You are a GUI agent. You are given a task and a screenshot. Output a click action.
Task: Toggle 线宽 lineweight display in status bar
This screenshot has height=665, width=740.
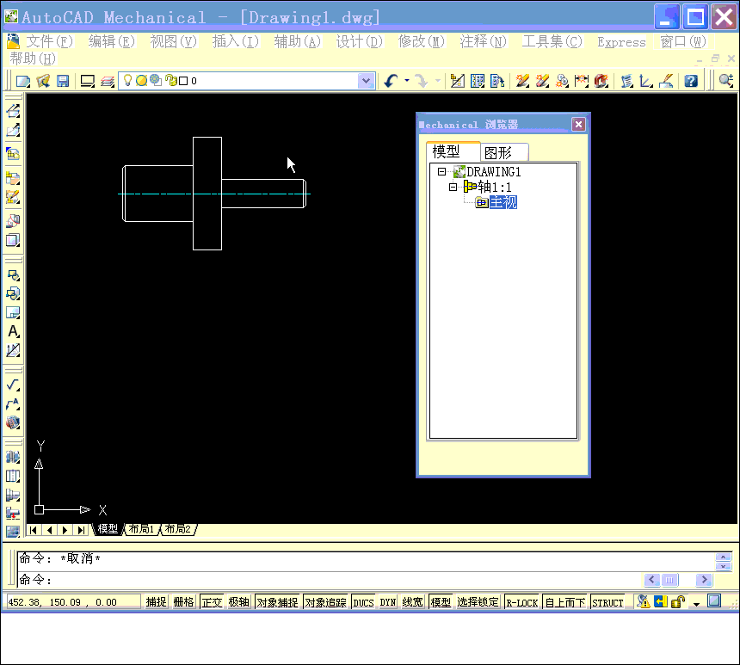click(412, 602)
